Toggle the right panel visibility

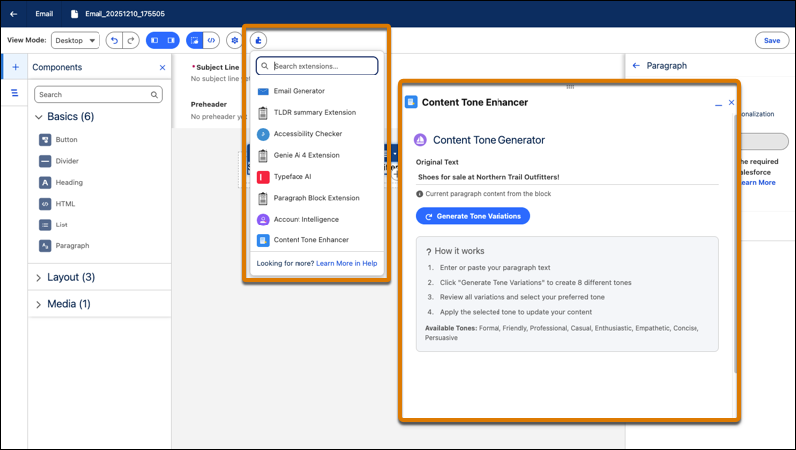(171, 40)
